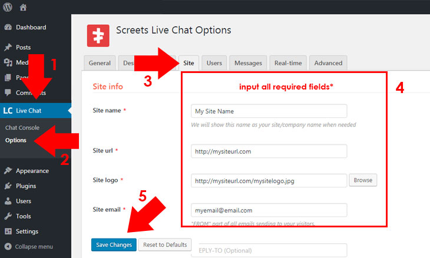Switch to the Site tab
The height and width of the screenshot is (258, 430).
(x=188, y=63)
